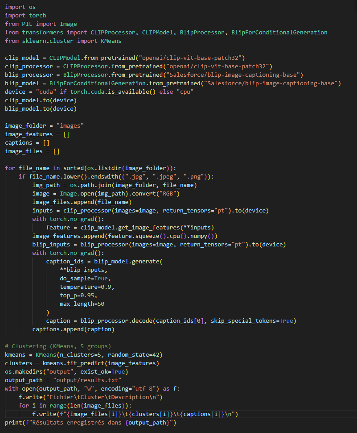357x433 pixels.
Task: Click '.convert("RGB")' on the Image.open line
Action: click(x=154, y=194)
